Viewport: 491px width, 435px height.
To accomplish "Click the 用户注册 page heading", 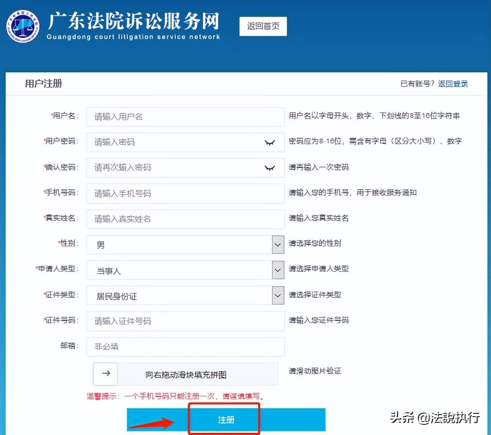I will [43, 83].
